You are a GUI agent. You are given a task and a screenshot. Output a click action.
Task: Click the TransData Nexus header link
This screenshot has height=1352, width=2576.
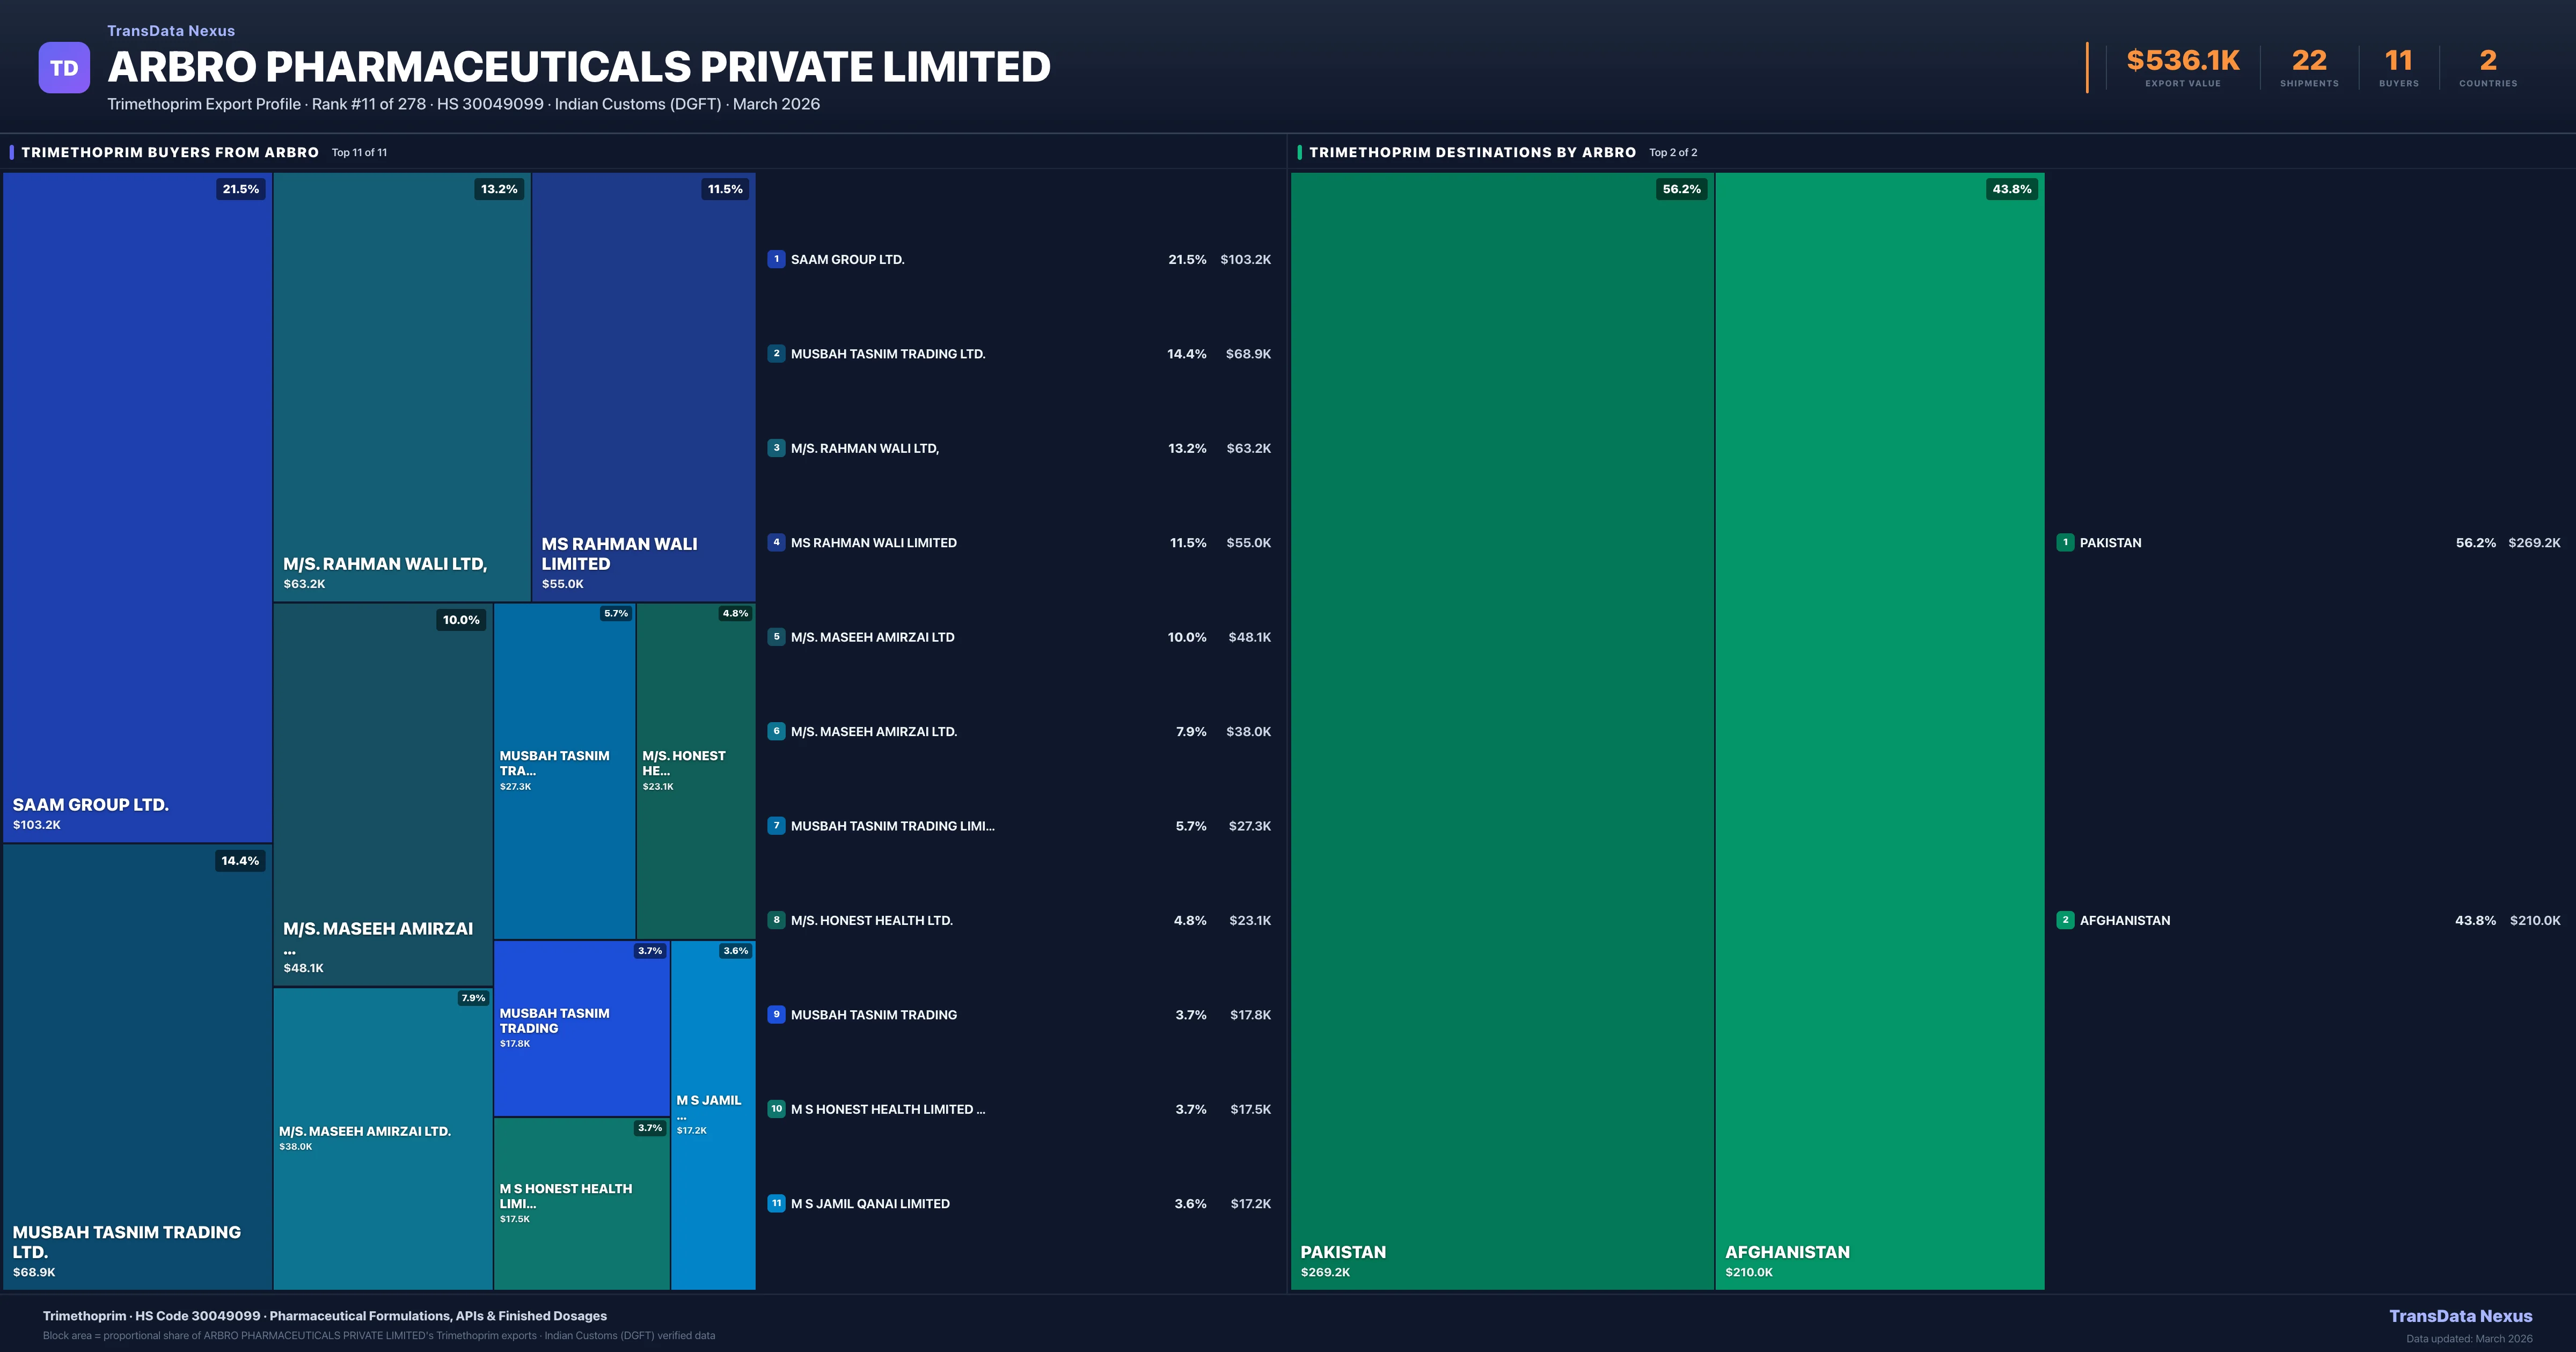pos(171,31)
